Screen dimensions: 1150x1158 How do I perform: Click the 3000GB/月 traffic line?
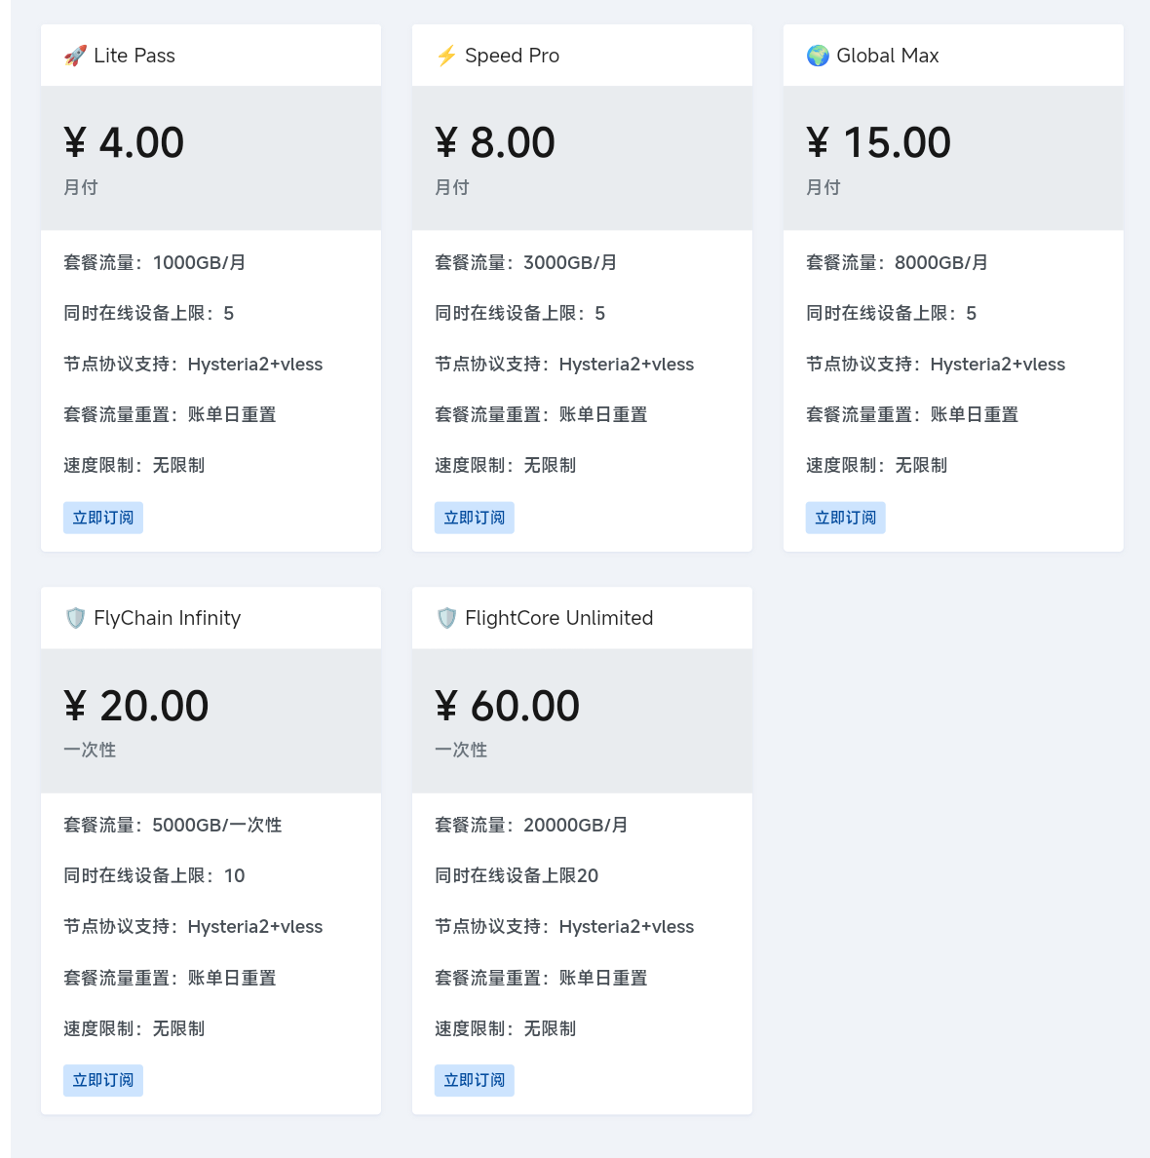(526, 262)
